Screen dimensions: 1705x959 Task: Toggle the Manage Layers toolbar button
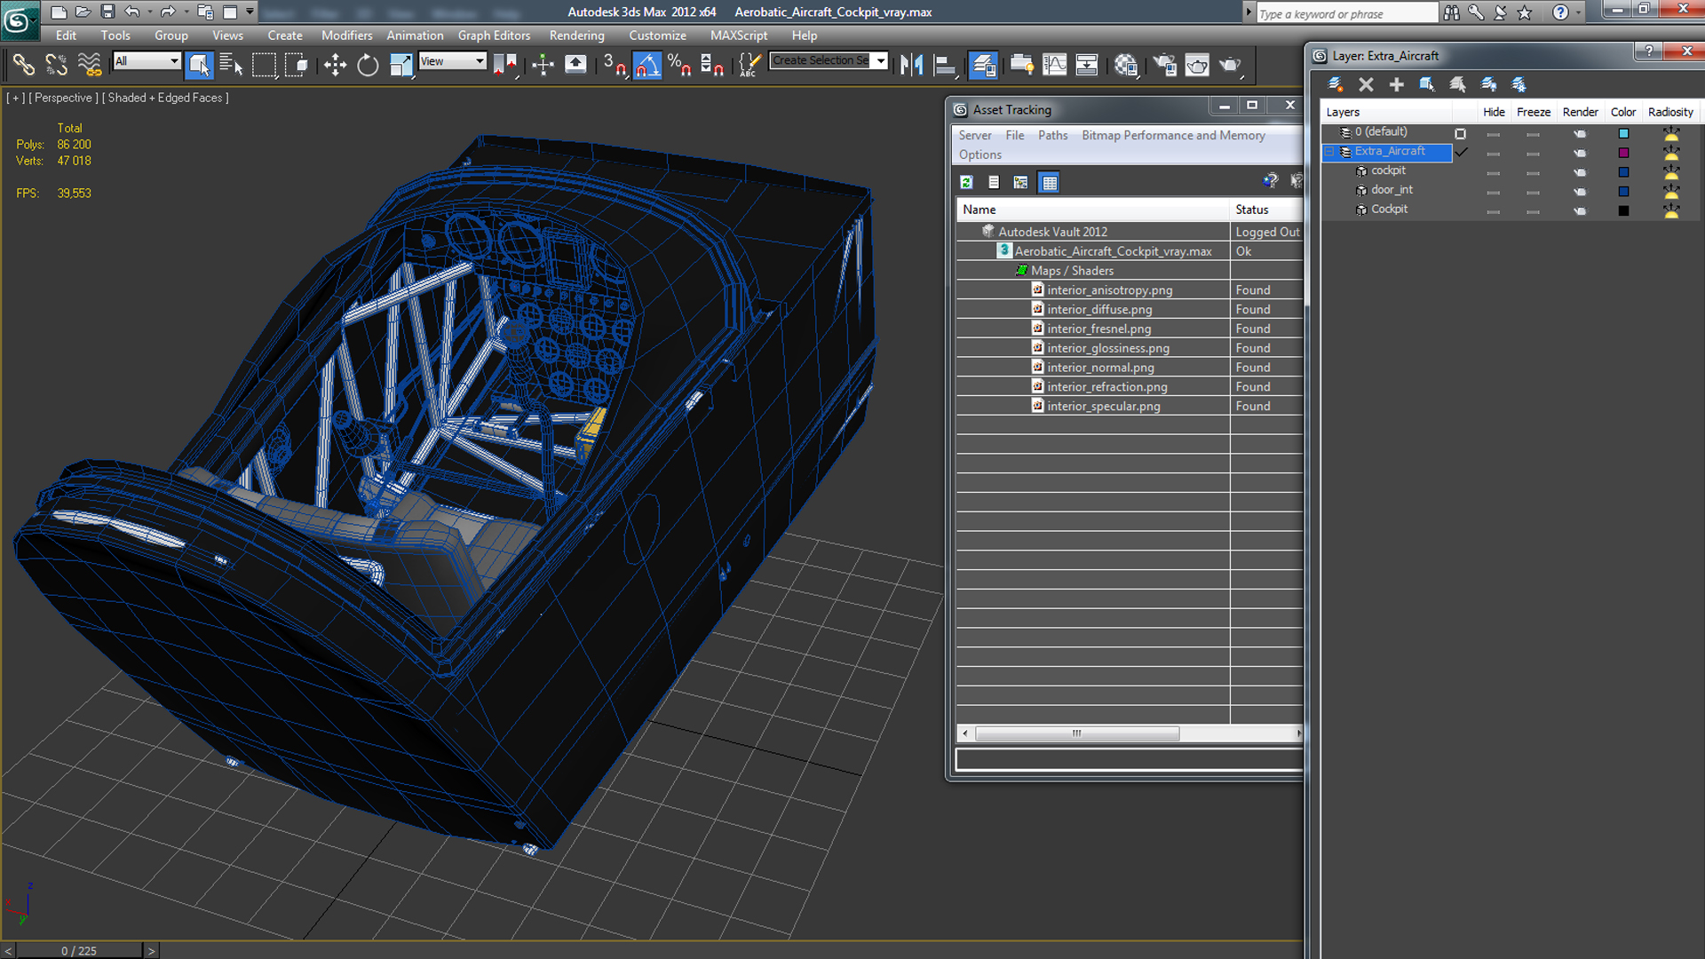983,65
